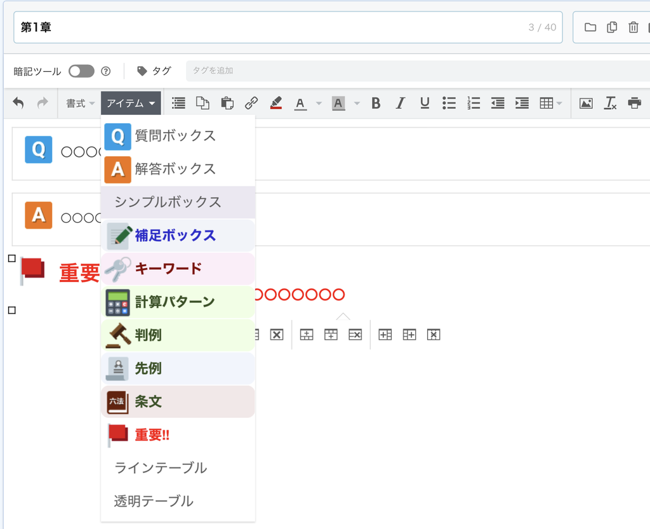
Task: Click the insert row above icon
Action: click(307, 335)
